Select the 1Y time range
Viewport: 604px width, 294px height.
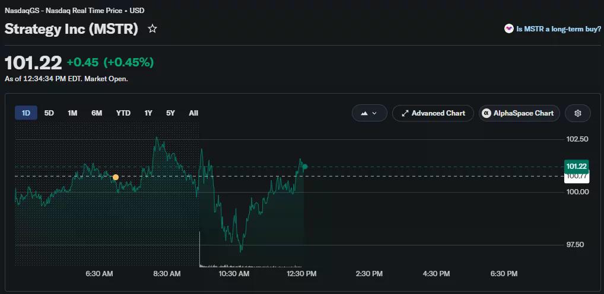coord(148,113)
